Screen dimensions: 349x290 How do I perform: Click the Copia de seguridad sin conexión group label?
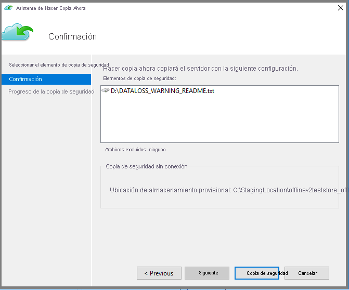(x=147, y=166)
